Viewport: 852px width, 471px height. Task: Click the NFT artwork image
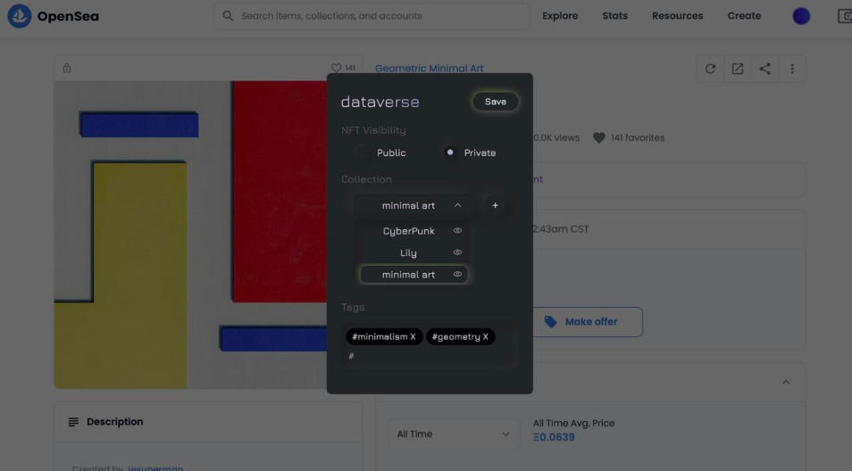[x=190, y=235]
